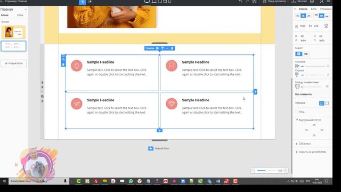Align element to top in right panel
The width and height of the screenshot is (341, 192).
(316, 16)
